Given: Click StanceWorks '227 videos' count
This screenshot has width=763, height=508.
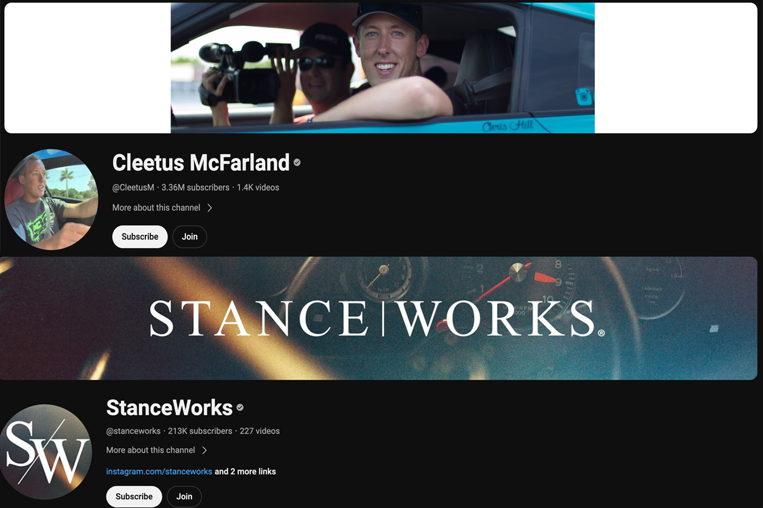Looking at the screenshot, I should pyautogui.click(x=259, y=431).
